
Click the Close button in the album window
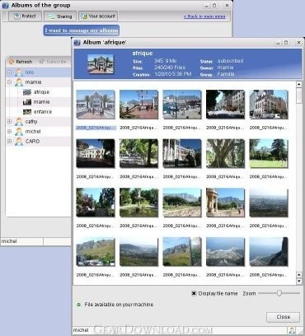coord(283,317)
